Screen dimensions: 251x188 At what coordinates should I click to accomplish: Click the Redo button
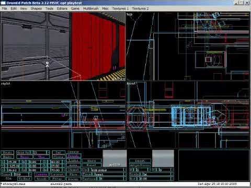pos(7,157)
